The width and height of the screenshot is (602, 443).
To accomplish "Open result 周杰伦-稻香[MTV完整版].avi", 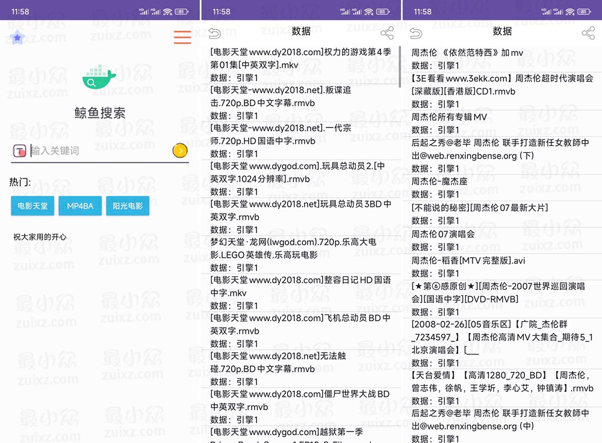I will point(502,267).
